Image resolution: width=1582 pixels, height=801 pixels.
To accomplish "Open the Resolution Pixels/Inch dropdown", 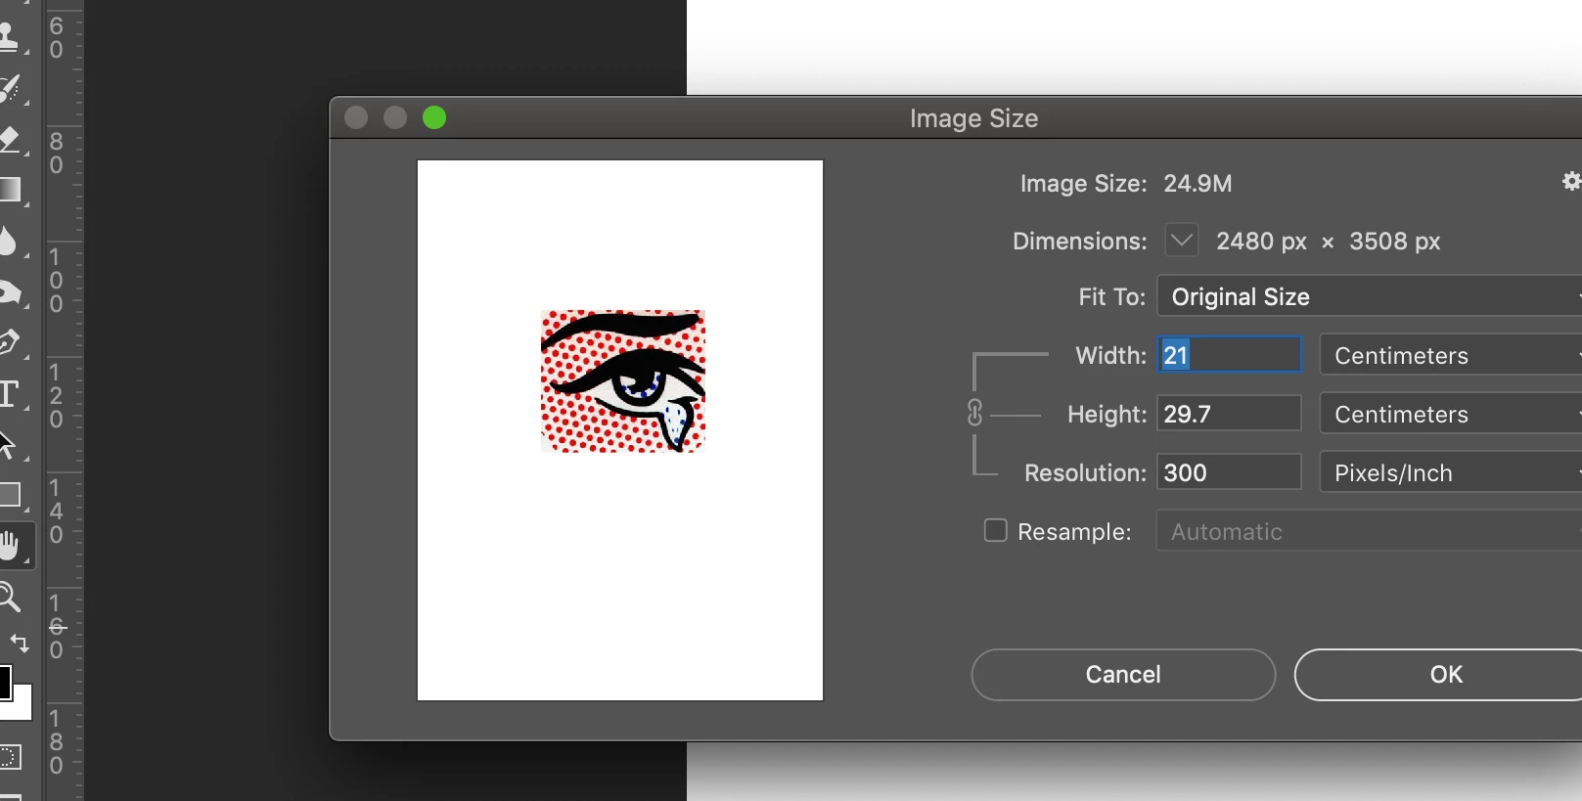I will pyautogui.click(x=1451, y=472).
